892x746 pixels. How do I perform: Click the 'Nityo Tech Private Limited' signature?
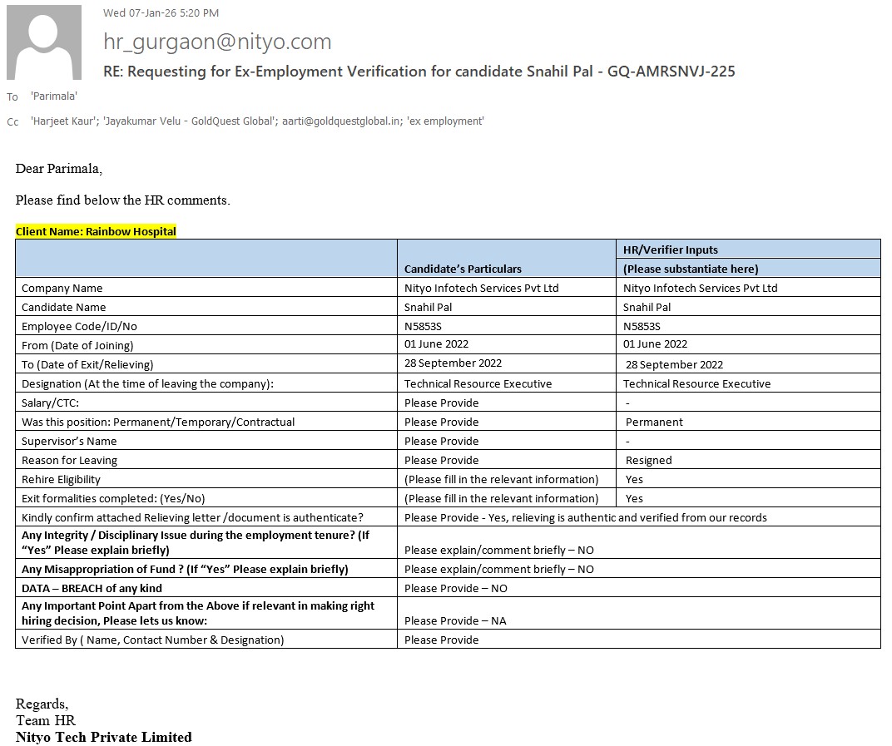pos(103,737)
